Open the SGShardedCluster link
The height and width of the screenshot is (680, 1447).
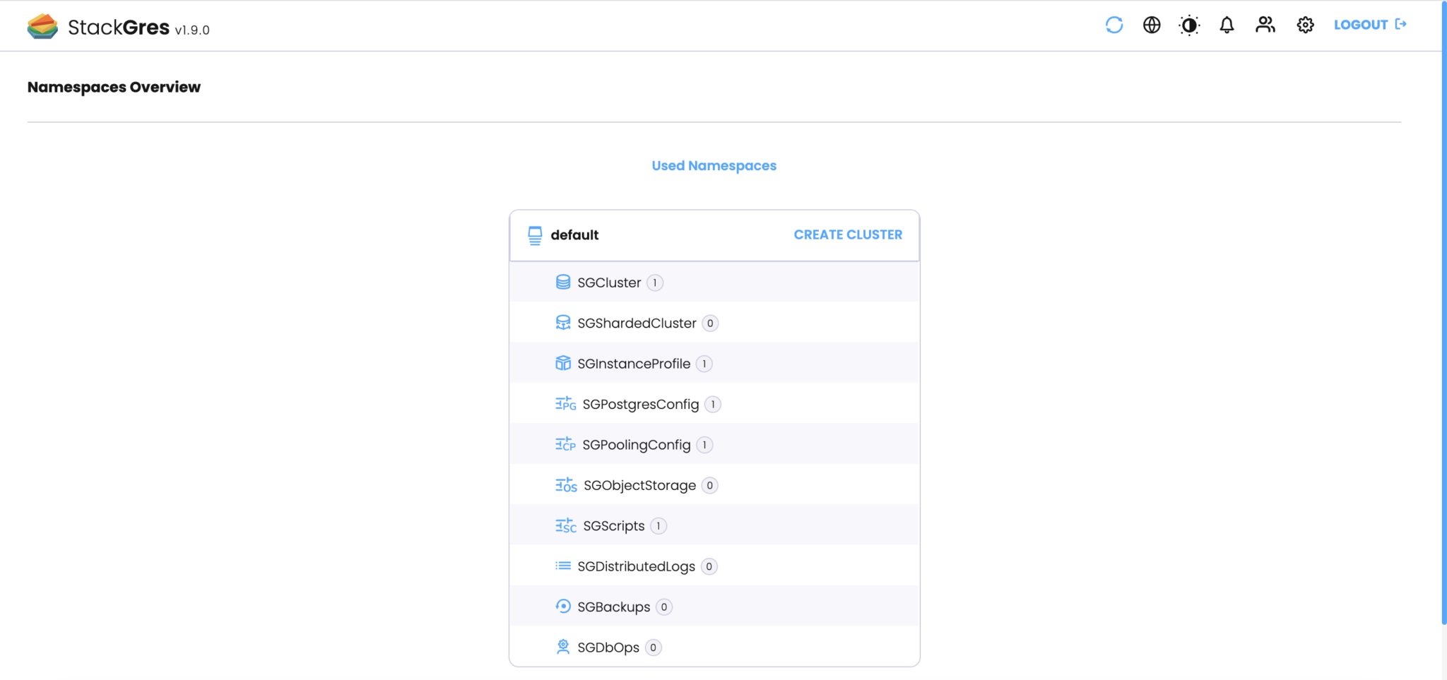point(637,323)
